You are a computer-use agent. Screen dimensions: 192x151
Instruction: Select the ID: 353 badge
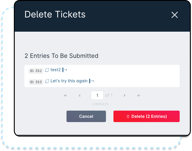[36, 82]
